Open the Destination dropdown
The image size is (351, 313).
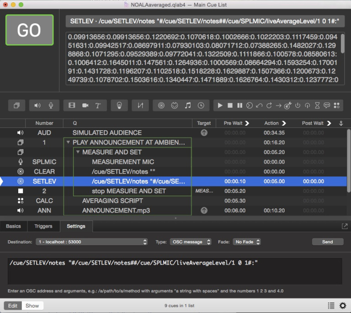coord(92,242)
